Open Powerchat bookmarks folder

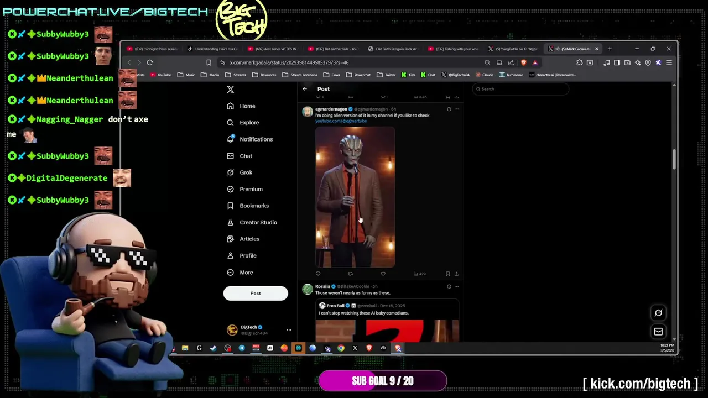point(358,75)
